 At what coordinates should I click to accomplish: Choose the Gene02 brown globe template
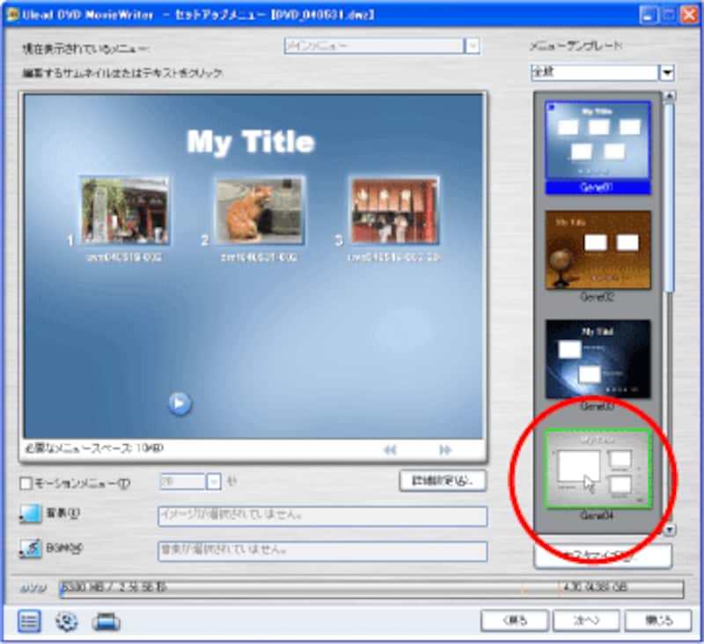598,249
